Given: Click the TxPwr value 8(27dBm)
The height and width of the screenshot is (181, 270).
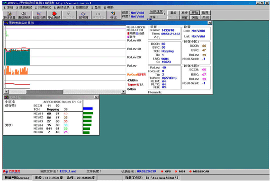Looking at the screenshot, I should coord(169,78).
